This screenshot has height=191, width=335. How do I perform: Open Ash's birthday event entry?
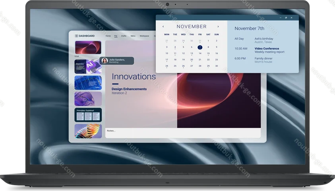264,39
